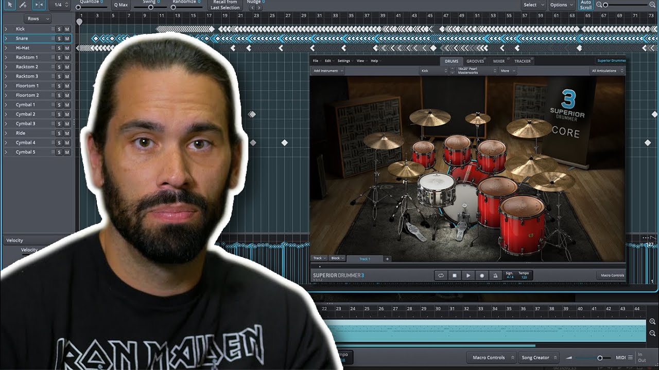Adjust the Quantize slider
The width and height of the screenshot is (659, 370).
pyautogui.click(x=93, y=7)
